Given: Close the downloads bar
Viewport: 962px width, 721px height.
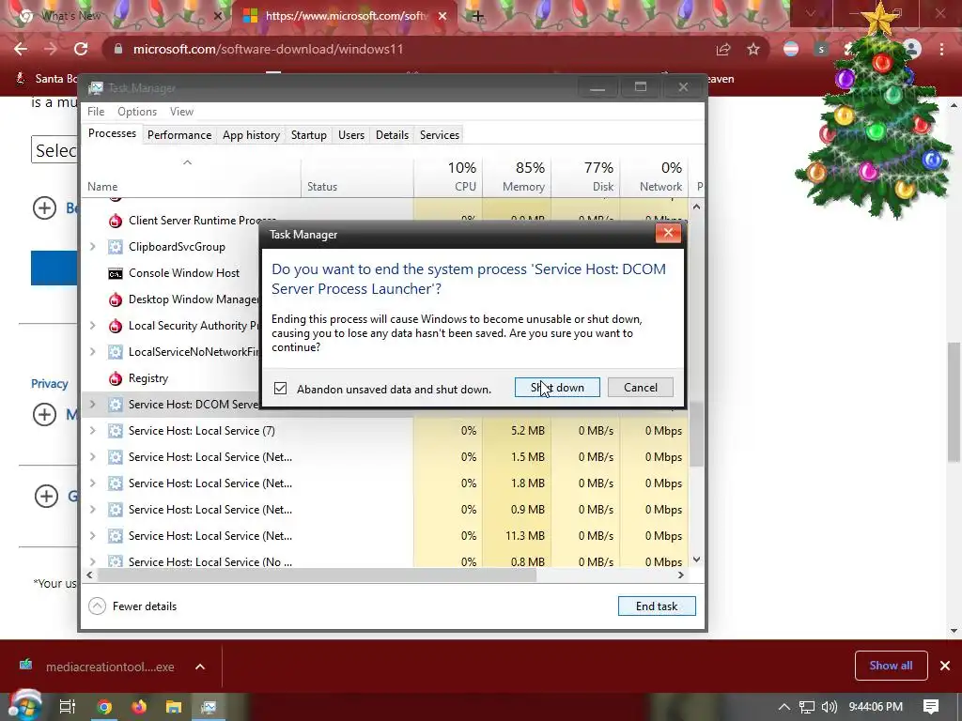Looking at the screenshot, I should [x=945, y=666].
